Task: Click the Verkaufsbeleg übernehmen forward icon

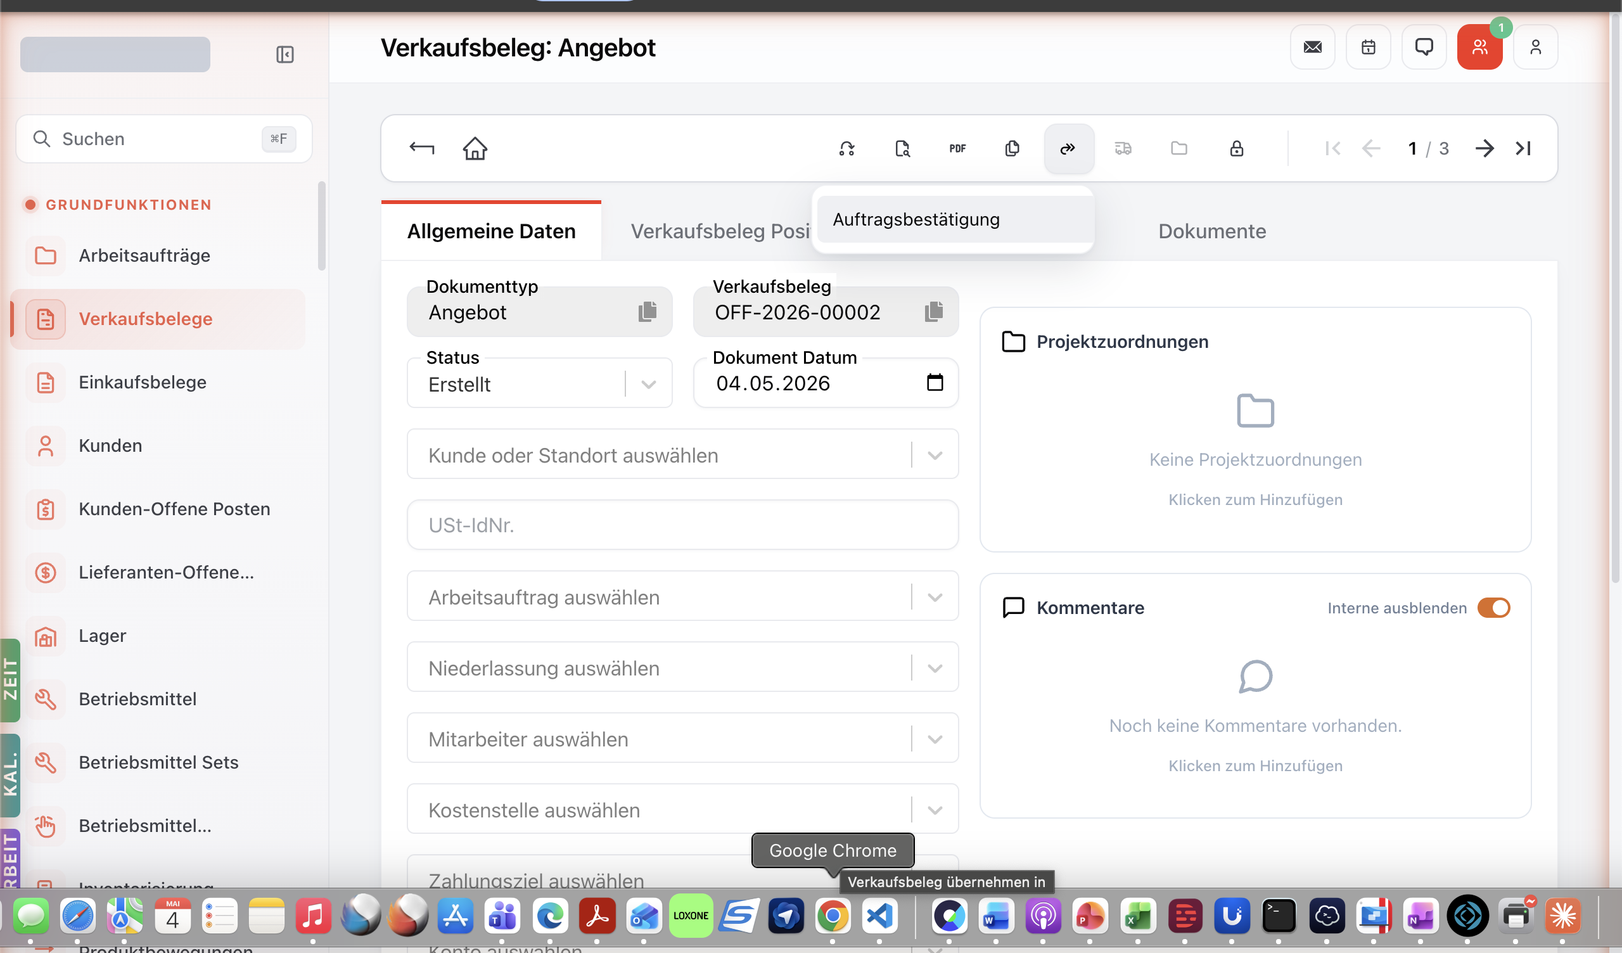Action: pyautogui.click(x=1068, y=149)
